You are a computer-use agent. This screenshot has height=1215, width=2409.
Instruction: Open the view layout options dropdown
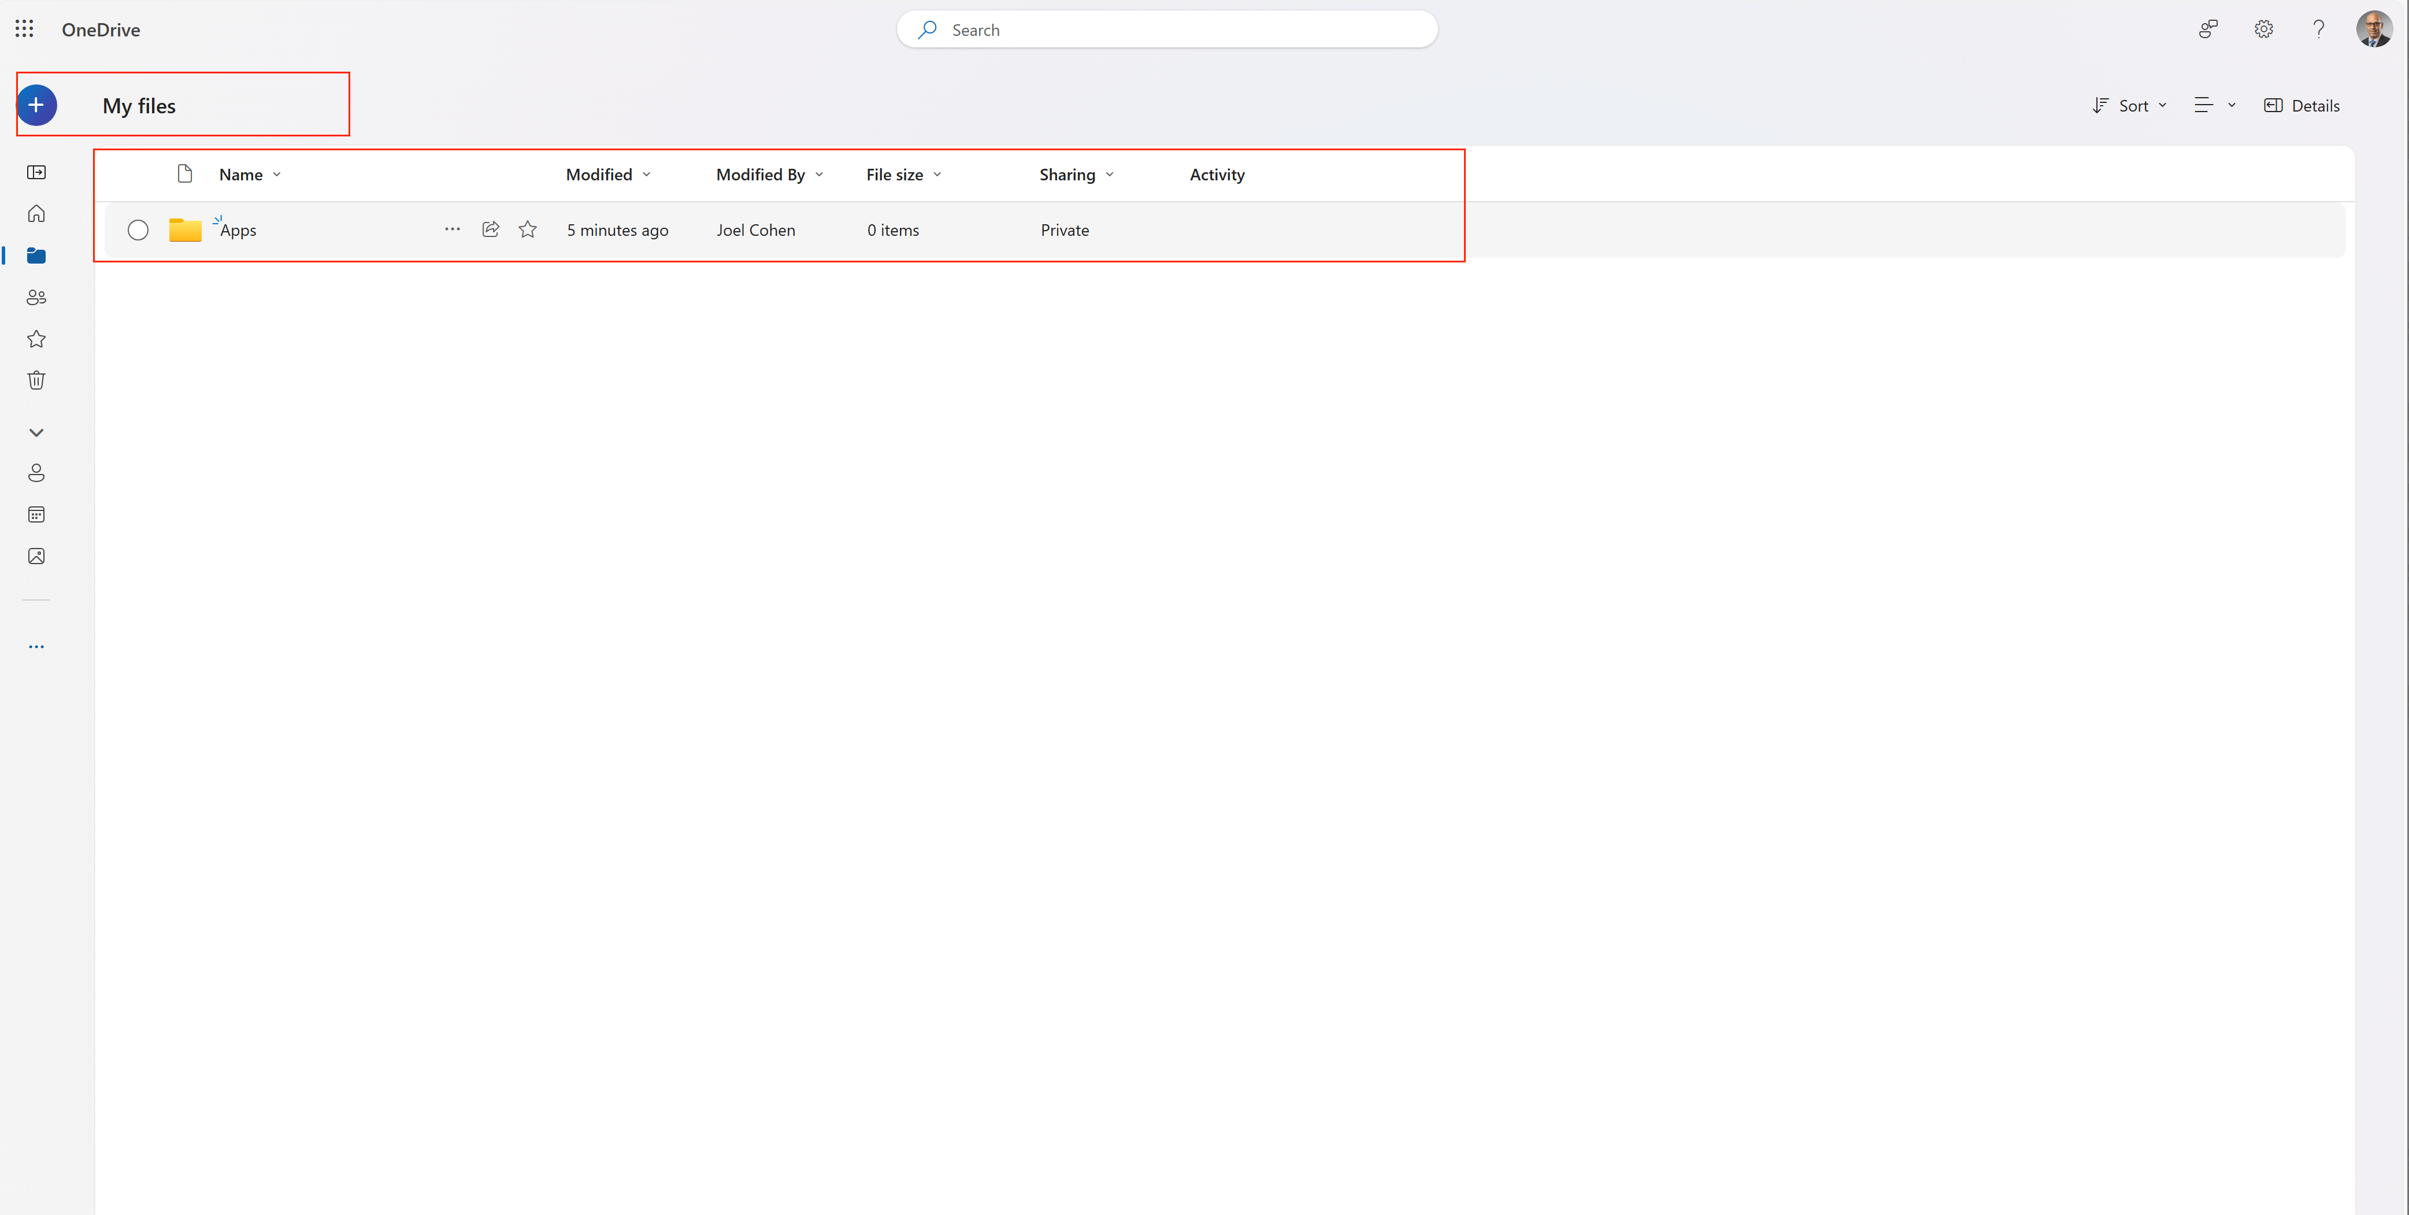[2214, 106]
